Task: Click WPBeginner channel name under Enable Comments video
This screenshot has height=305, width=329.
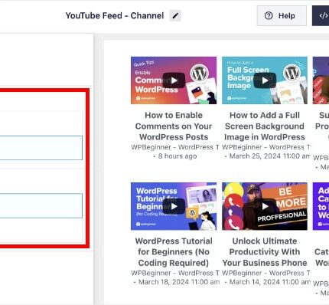Action: (175, 147)
